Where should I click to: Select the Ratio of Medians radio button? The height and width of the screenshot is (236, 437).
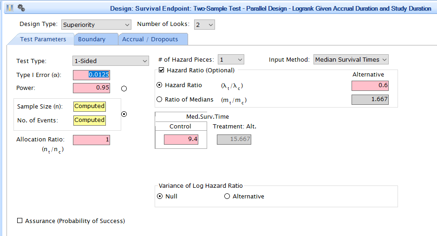point(160,99)
